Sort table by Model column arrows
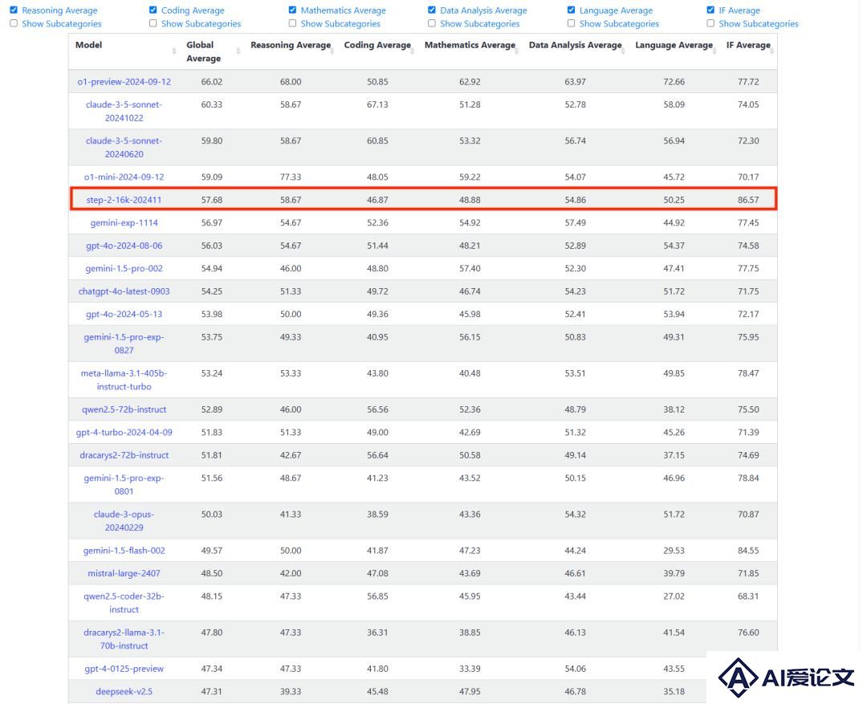This screenshot has width=867, height=704. [x=174, y=51]
